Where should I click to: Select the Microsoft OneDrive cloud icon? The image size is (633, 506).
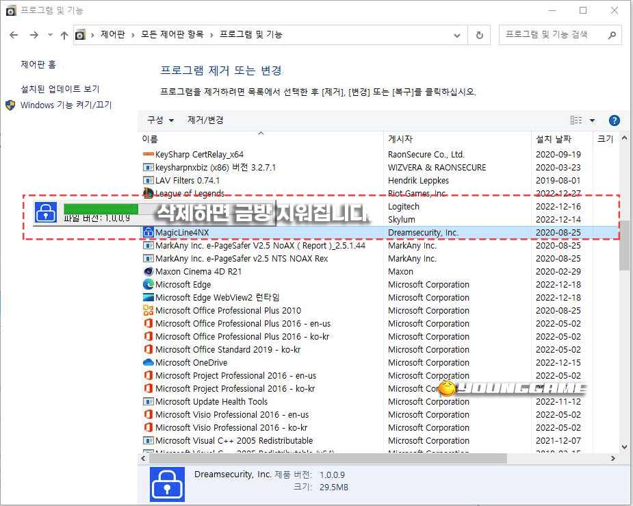point(148,362)
